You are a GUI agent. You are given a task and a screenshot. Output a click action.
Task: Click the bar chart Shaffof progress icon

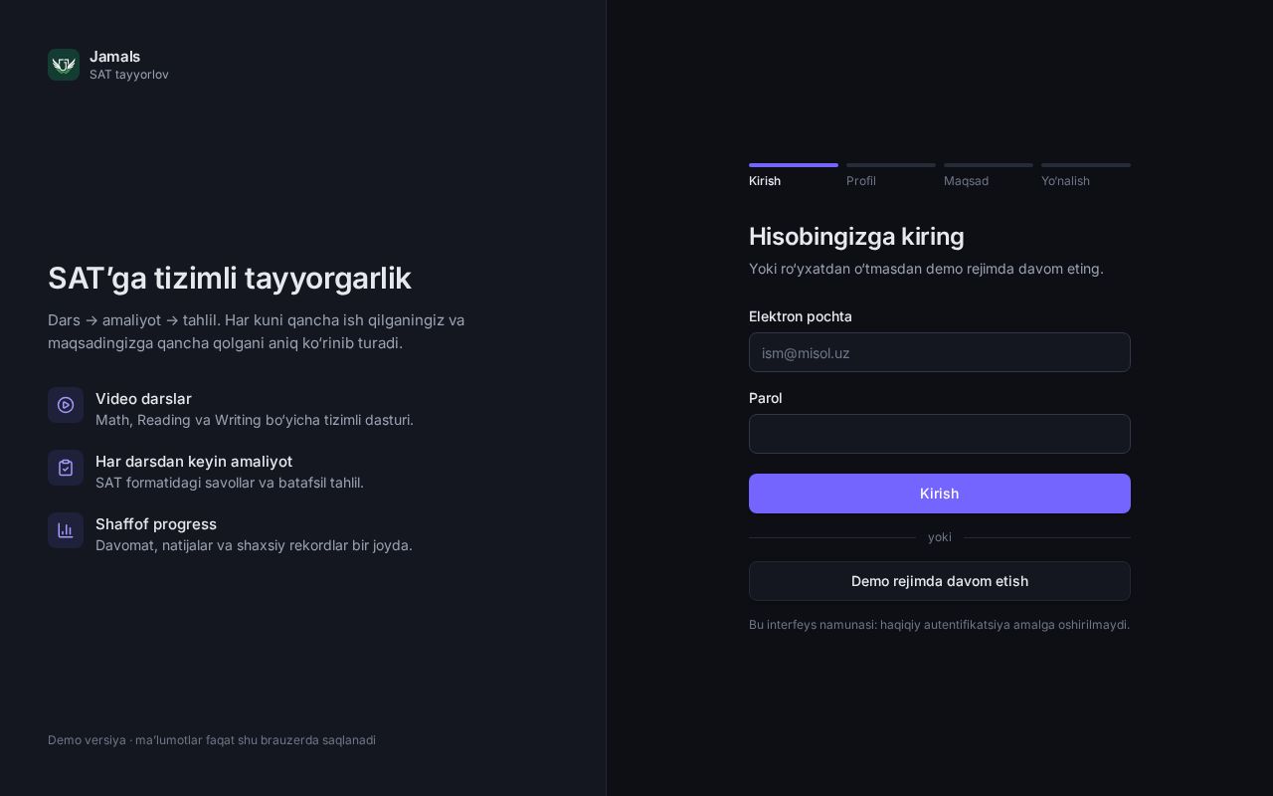(66, 530)
